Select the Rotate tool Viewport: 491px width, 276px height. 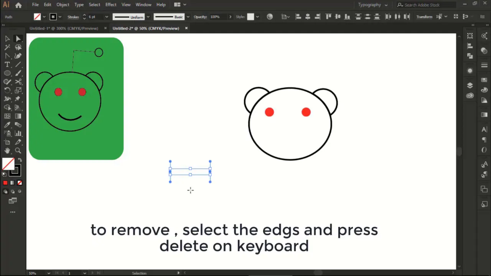(7, 90)
